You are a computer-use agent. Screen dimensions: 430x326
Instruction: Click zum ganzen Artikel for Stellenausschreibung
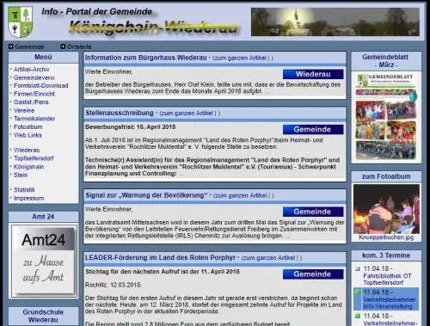click(x=187, y=114)
